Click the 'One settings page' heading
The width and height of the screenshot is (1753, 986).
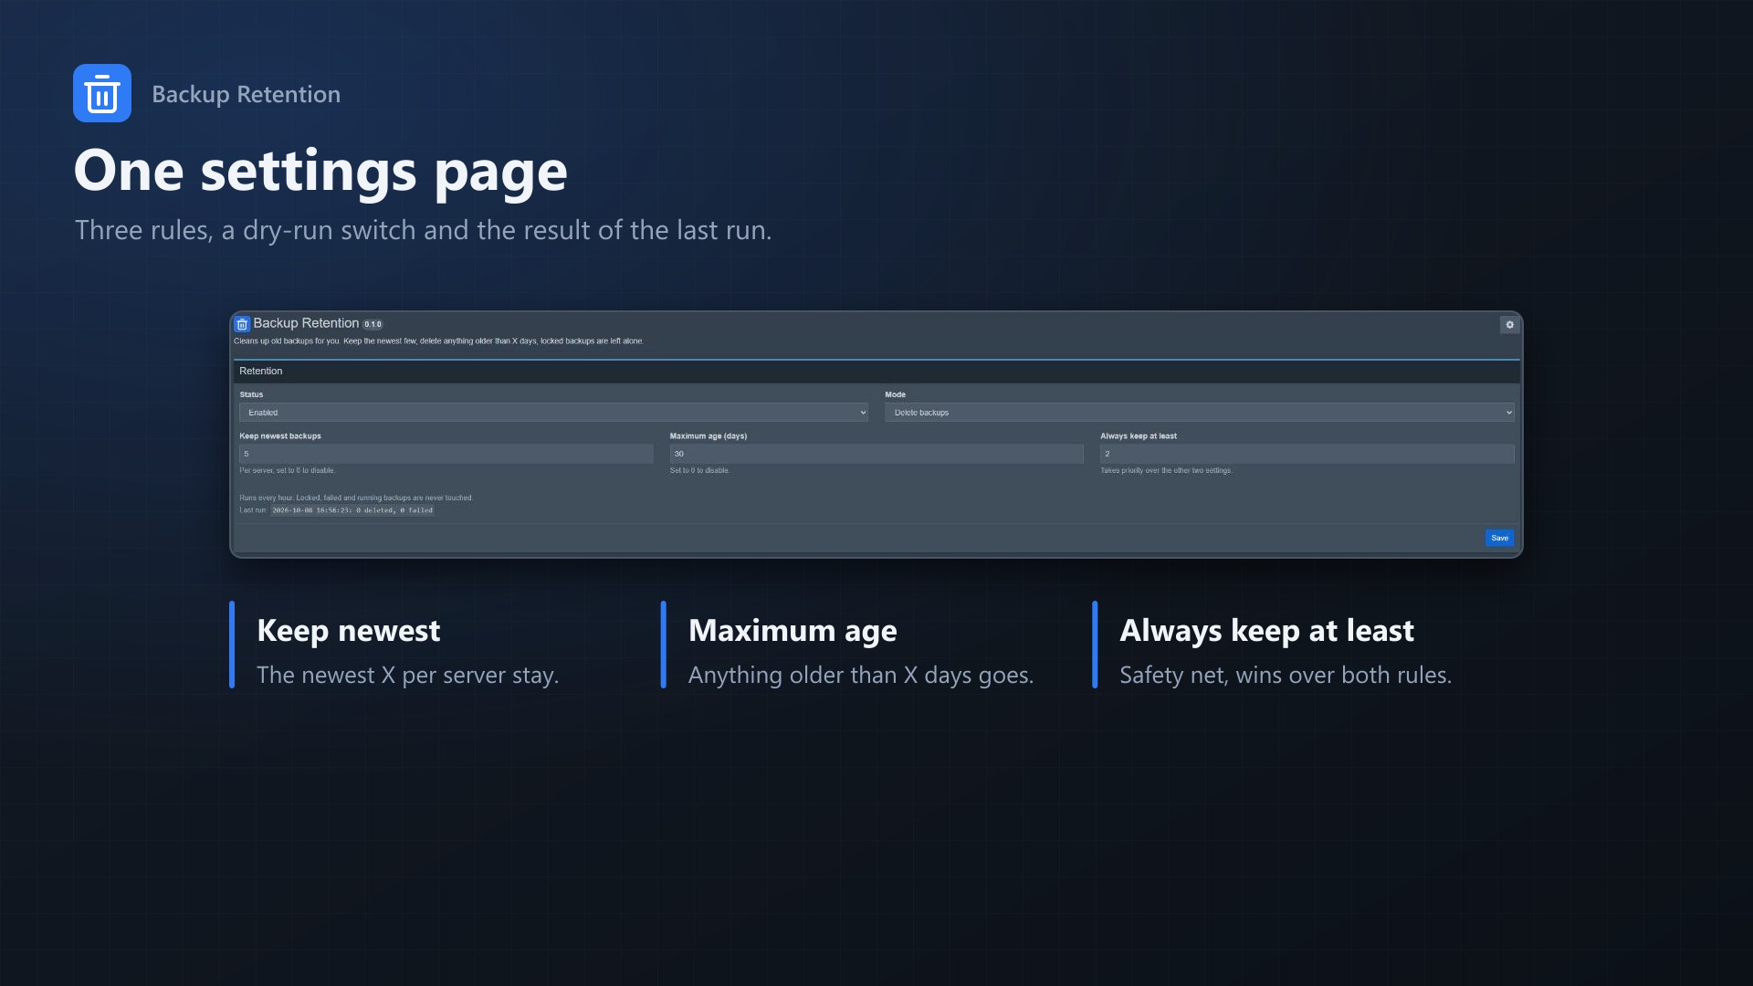click(x=320, y=171)
